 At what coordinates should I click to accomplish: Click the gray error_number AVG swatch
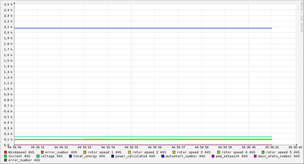pyautogui.click(x=6, y=160)
